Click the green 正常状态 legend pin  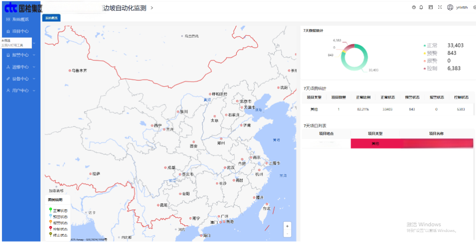[x=51, y=210]
